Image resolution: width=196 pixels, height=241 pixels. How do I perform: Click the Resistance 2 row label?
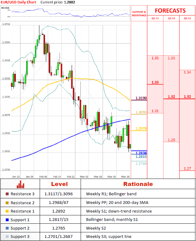click(23, 203)
